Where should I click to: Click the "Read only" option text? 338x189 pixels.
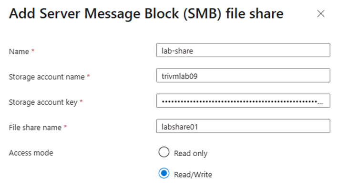[x=191, y=153]
